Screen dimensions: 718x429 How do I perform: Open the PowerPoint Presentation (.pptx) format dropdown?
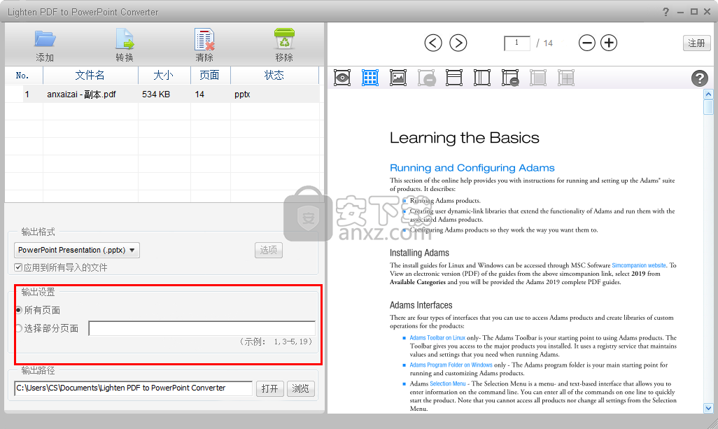(x=77, y=250)
